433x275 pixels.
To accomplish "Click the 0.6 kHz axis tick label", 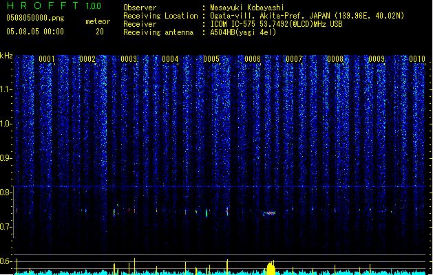I will pyautogui.click(x=6, y=261).
